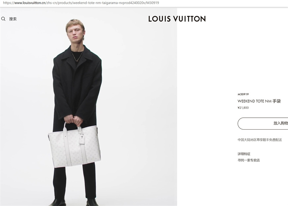Click the browser address bar URL
Screen dimensions: 288x206
click(81, 3)
